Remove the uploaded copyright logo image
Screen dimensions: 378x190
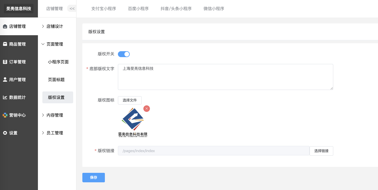point(146,109)
